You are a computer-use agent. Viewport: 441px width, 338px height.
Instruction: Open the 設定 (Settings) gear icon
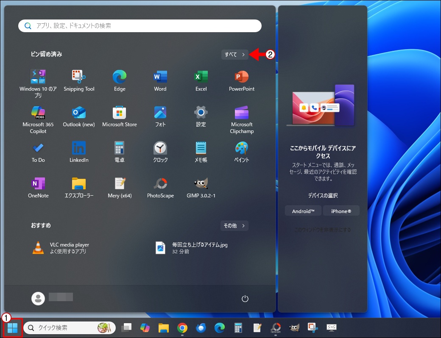(x=201, y=116)
